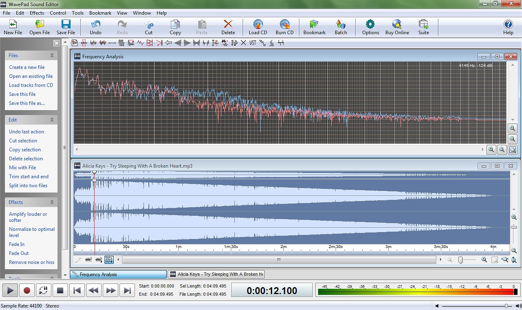Open the Batch processing tool
Image resolution: width=522 pixels, height=310 pixels.
pos(341,26)
